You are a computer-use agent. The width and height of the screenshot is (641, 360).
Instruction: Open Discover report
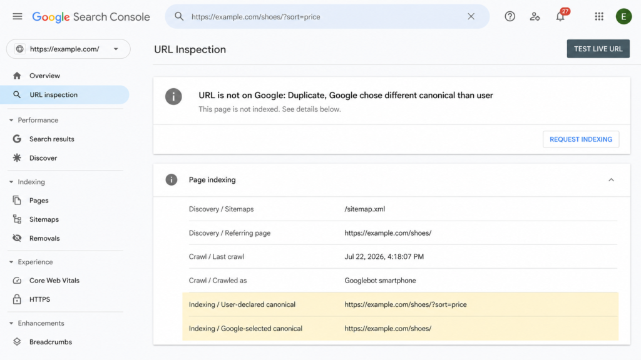tap(43, 158)
